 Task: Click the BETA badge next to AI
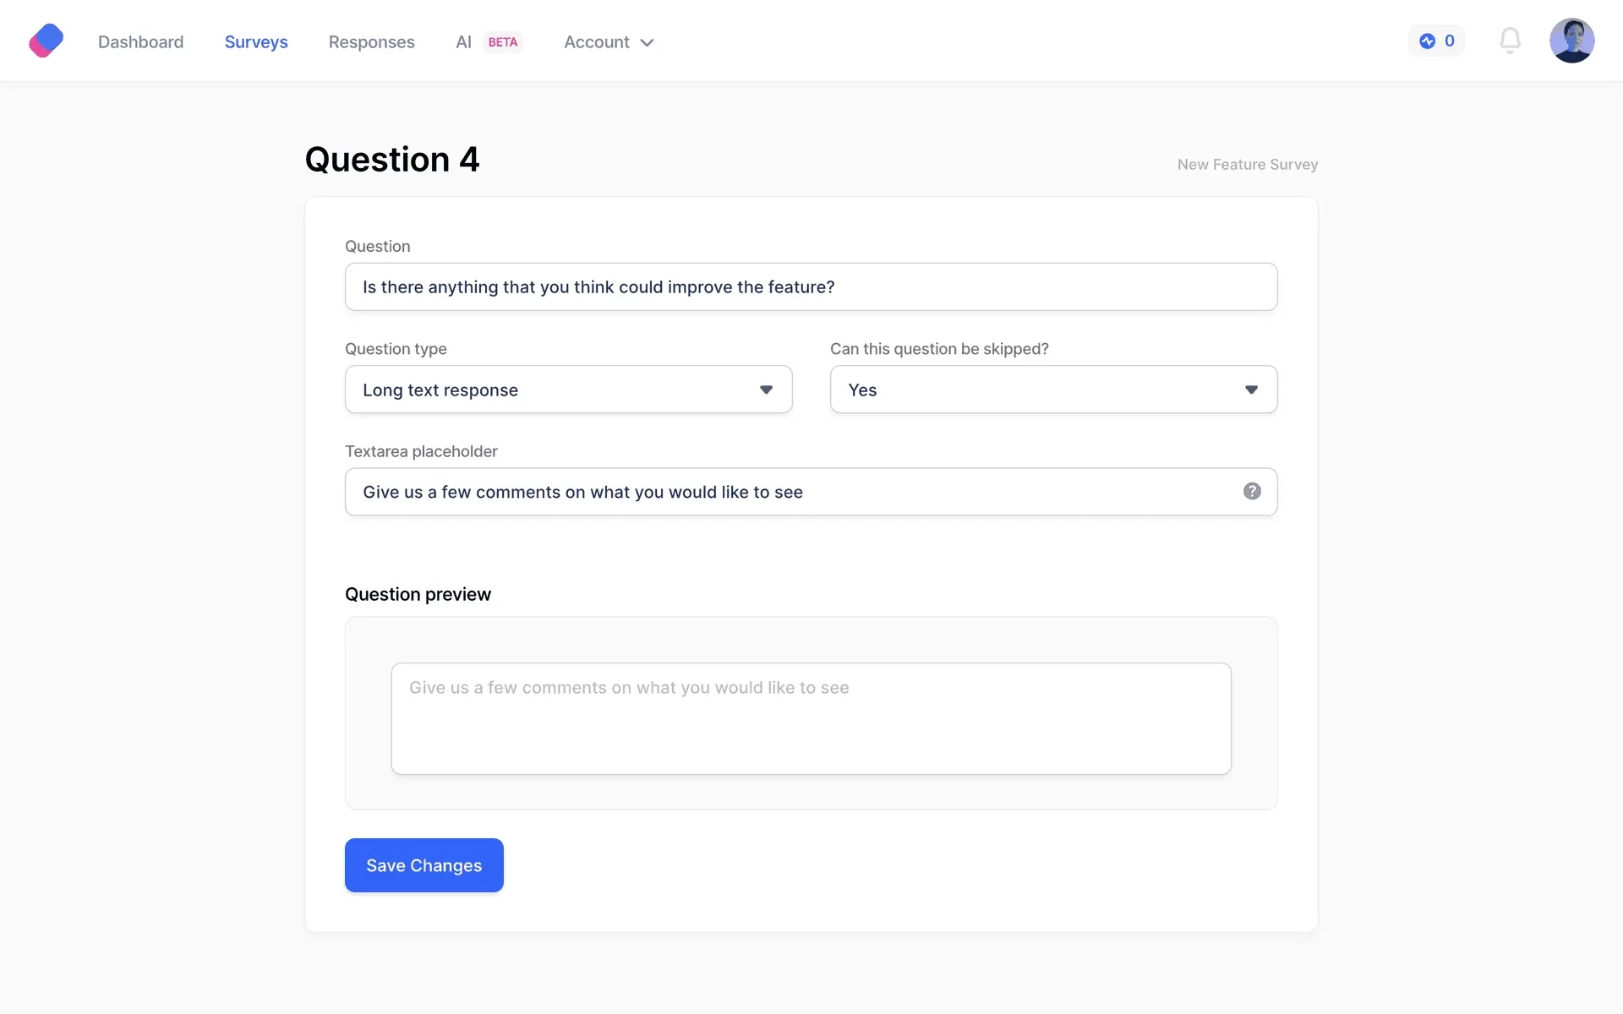tap(503, 42)
